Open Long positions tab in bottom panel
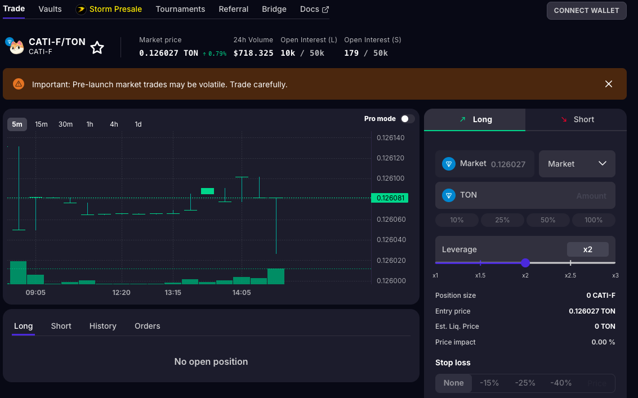This screenshot has height=398, width=638. point(23,326)
